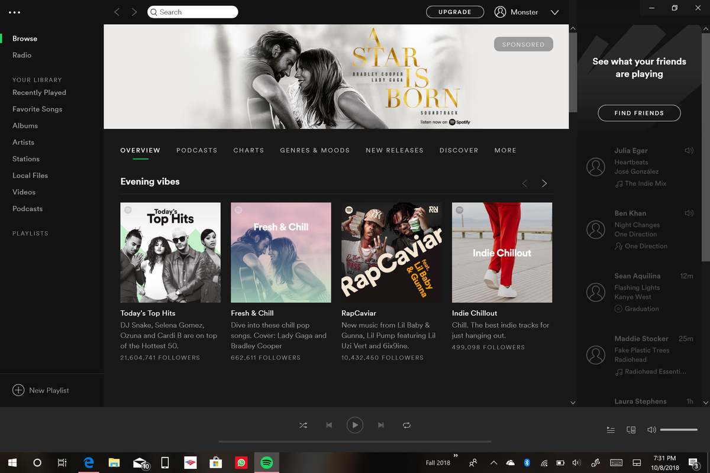Select the OVERVIEW tab
710x473 pixels.
coord(140,150)
